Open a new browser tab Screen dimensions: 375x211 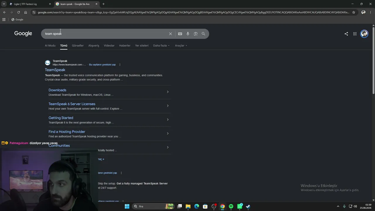pos(103,4)
